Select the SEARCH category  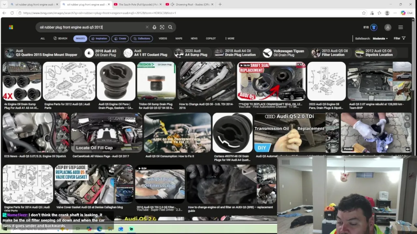(60, 38)
